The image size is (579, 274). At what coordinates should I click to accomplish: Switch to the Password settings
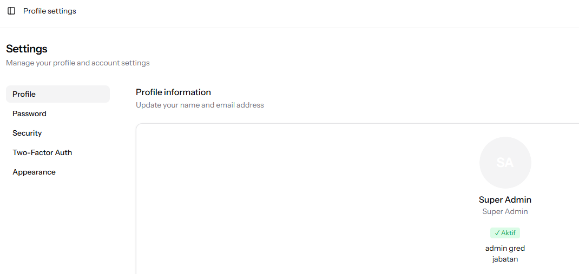click(x=30, y=113)
